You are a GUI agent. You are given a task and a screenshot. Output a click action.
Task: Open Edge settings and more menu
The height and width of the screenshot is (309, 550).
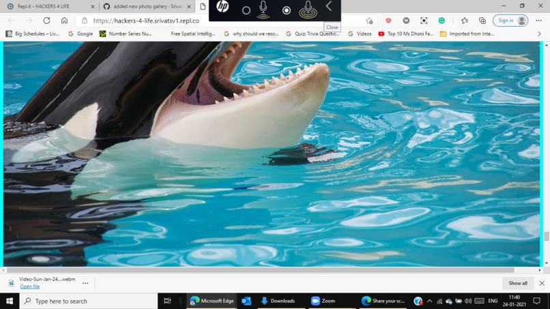[x=539, y=20]
